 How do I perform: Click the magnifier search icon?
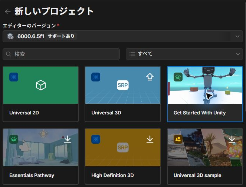(9, 54)
